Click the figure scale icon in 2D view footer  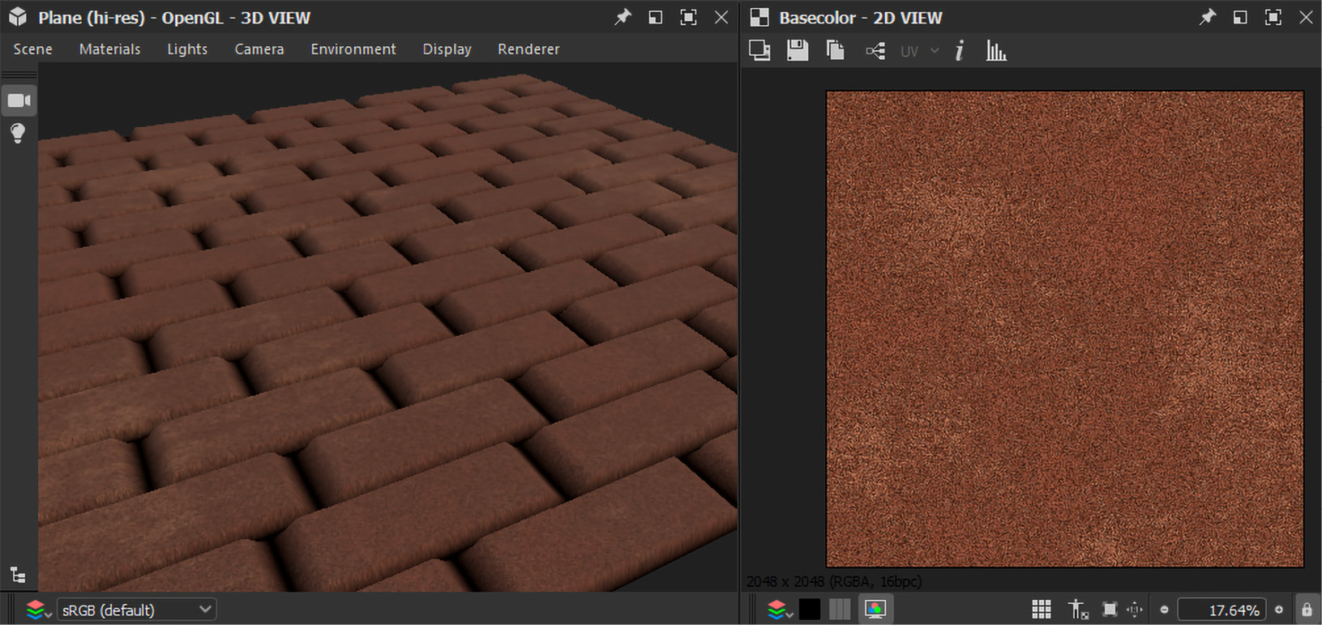[1077, 609]
